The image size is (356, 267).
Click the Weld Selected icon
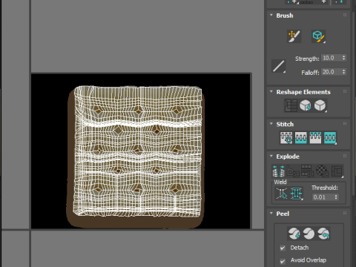[296, 194]
